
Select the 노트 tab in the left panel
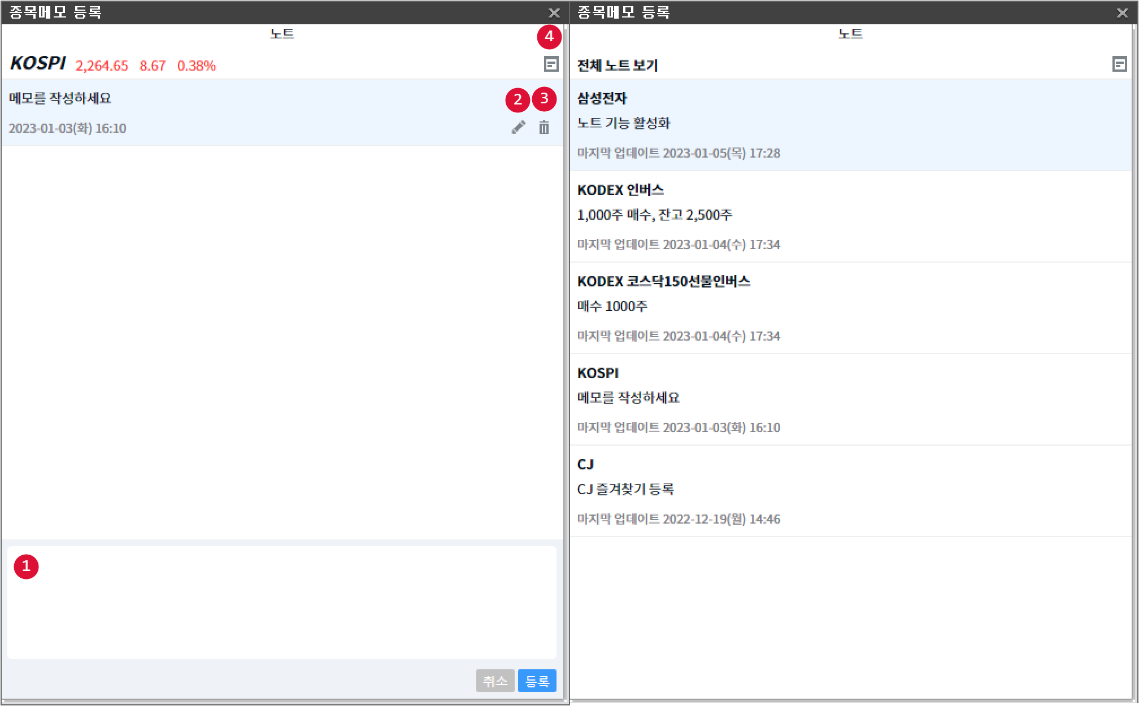click(x=282, y=34)
